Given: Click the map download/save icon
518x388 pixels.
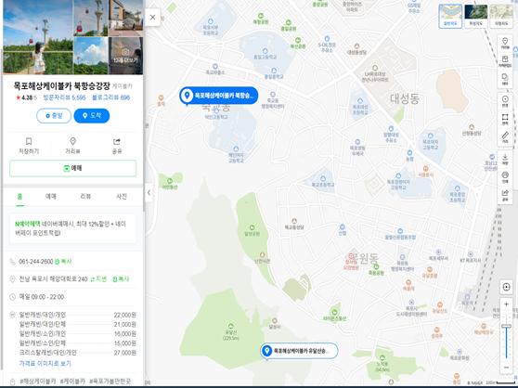Looking at the screenshot, I should pos(505,159).
